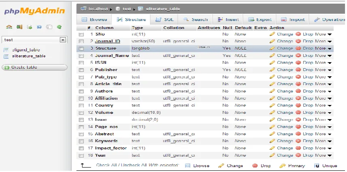Click the pencil Change icon for SNo
This screenshot has height=172, width=347.
[x=272, y=34]
